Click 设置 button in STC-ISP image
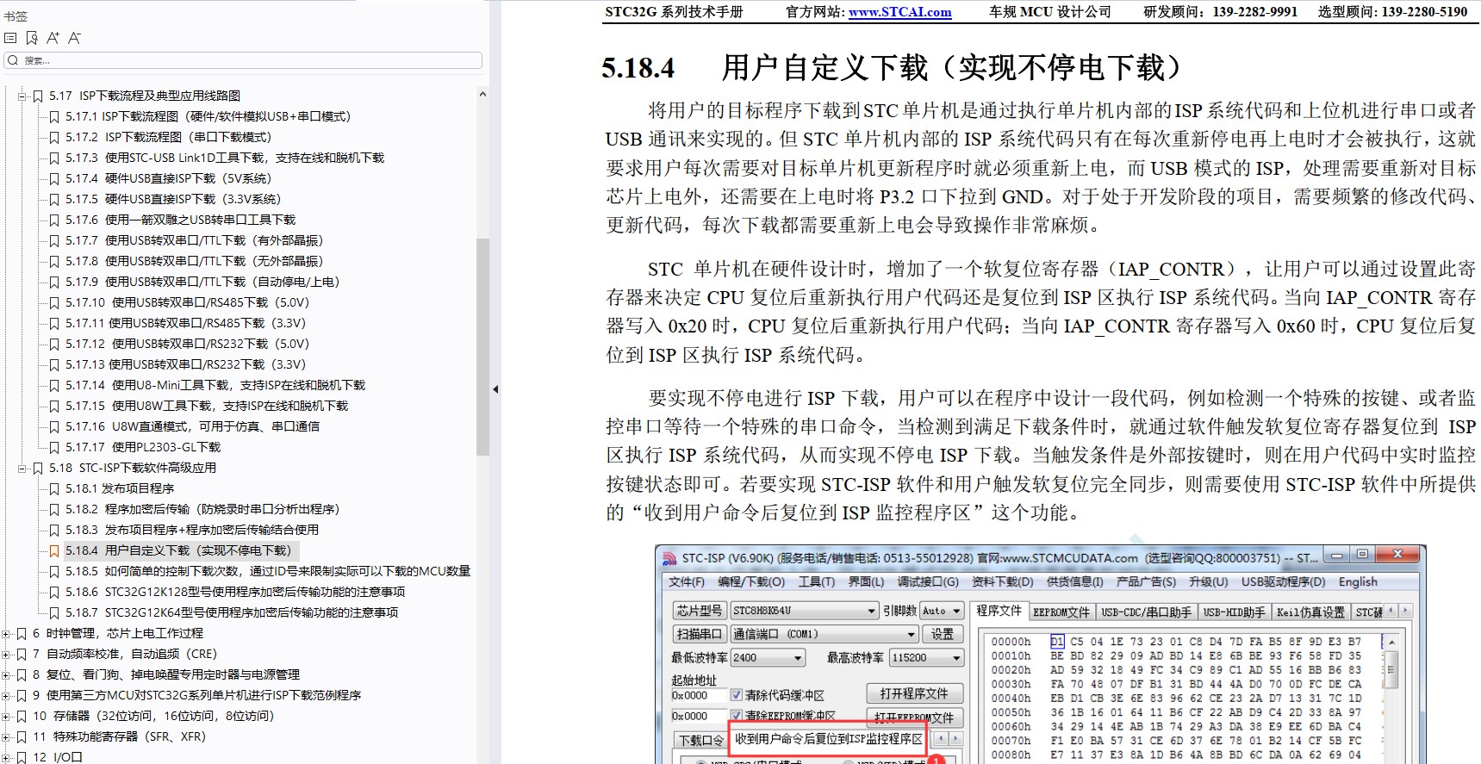The width and height of the screenshot is (1481, 764). pyautogui.click(x=942, y=634)
